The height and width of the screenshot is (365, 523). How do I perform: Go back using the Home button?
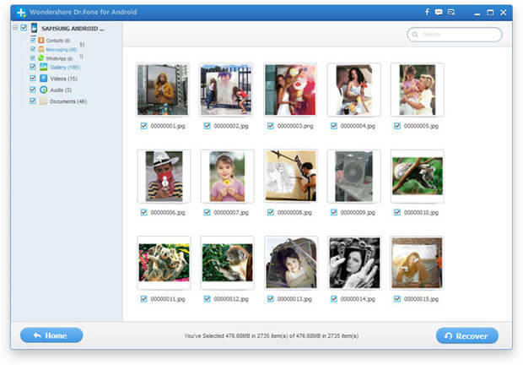pyautogui.click(x=51, y=335)
